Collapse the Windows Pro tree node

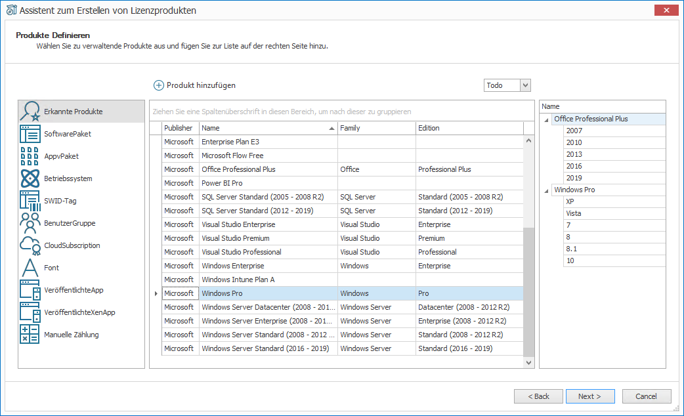tap(546, 190)
